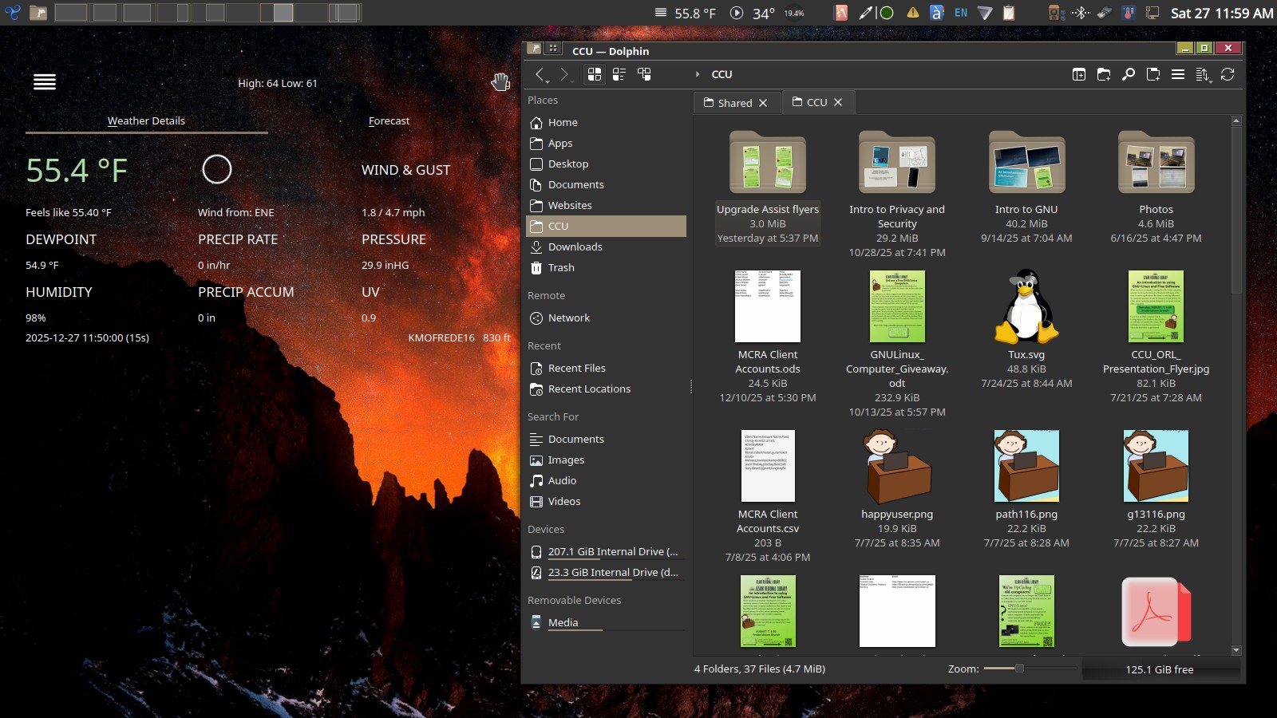The image size is (1277, 718).
Task: Open the Network location under Remote
Action: click(x=569, y=318)
